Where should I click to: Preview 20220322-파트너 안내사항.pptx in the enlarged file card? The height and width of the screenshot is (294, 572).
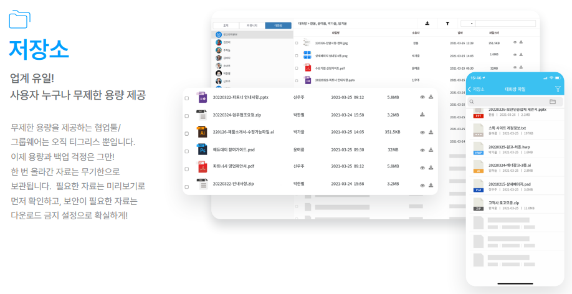(422, 97)
